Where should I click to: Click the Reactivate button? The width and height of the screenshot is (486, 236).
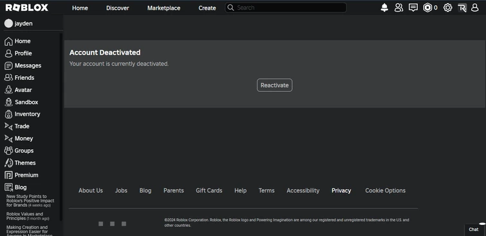[x=275, y=85]
